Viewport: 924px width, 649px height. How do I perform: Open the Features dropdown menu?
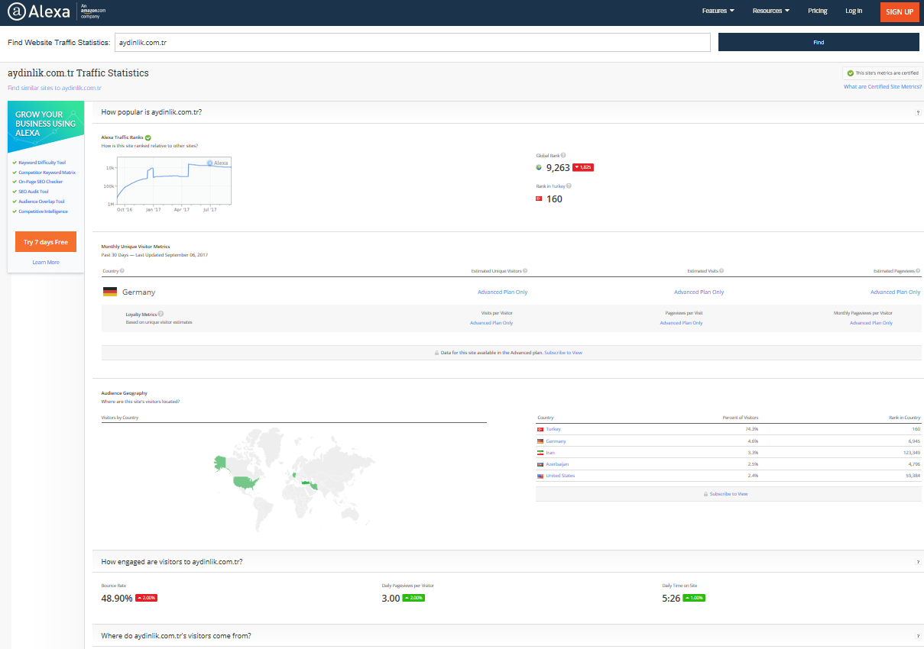718,11
